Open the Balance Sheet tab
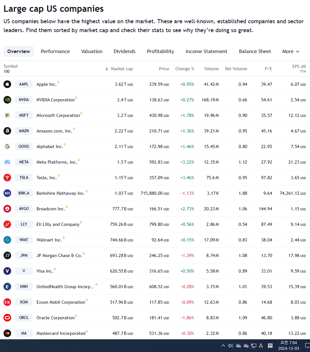Image resolution: width=310 pixels, height=352 pixels. click(255, 51)
